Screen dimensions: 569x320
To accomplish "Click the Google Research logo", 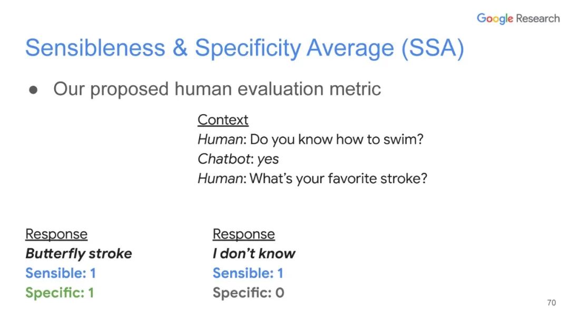I will coord(517,18).
